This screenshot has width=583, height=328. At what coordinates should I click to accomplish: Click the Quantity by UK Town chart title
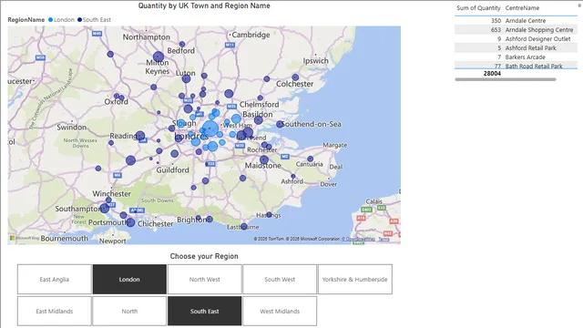204,5
